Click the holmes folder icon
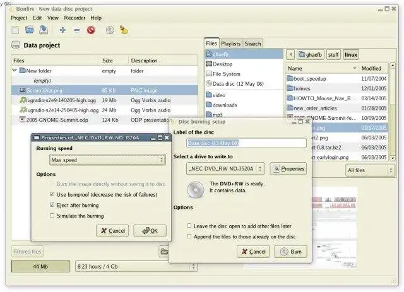The image size is (404, 292). (290, 88)
